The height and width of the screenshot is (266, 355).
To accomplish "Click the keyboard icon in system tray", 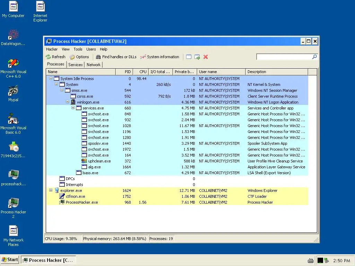I will (x=311, y=260).
